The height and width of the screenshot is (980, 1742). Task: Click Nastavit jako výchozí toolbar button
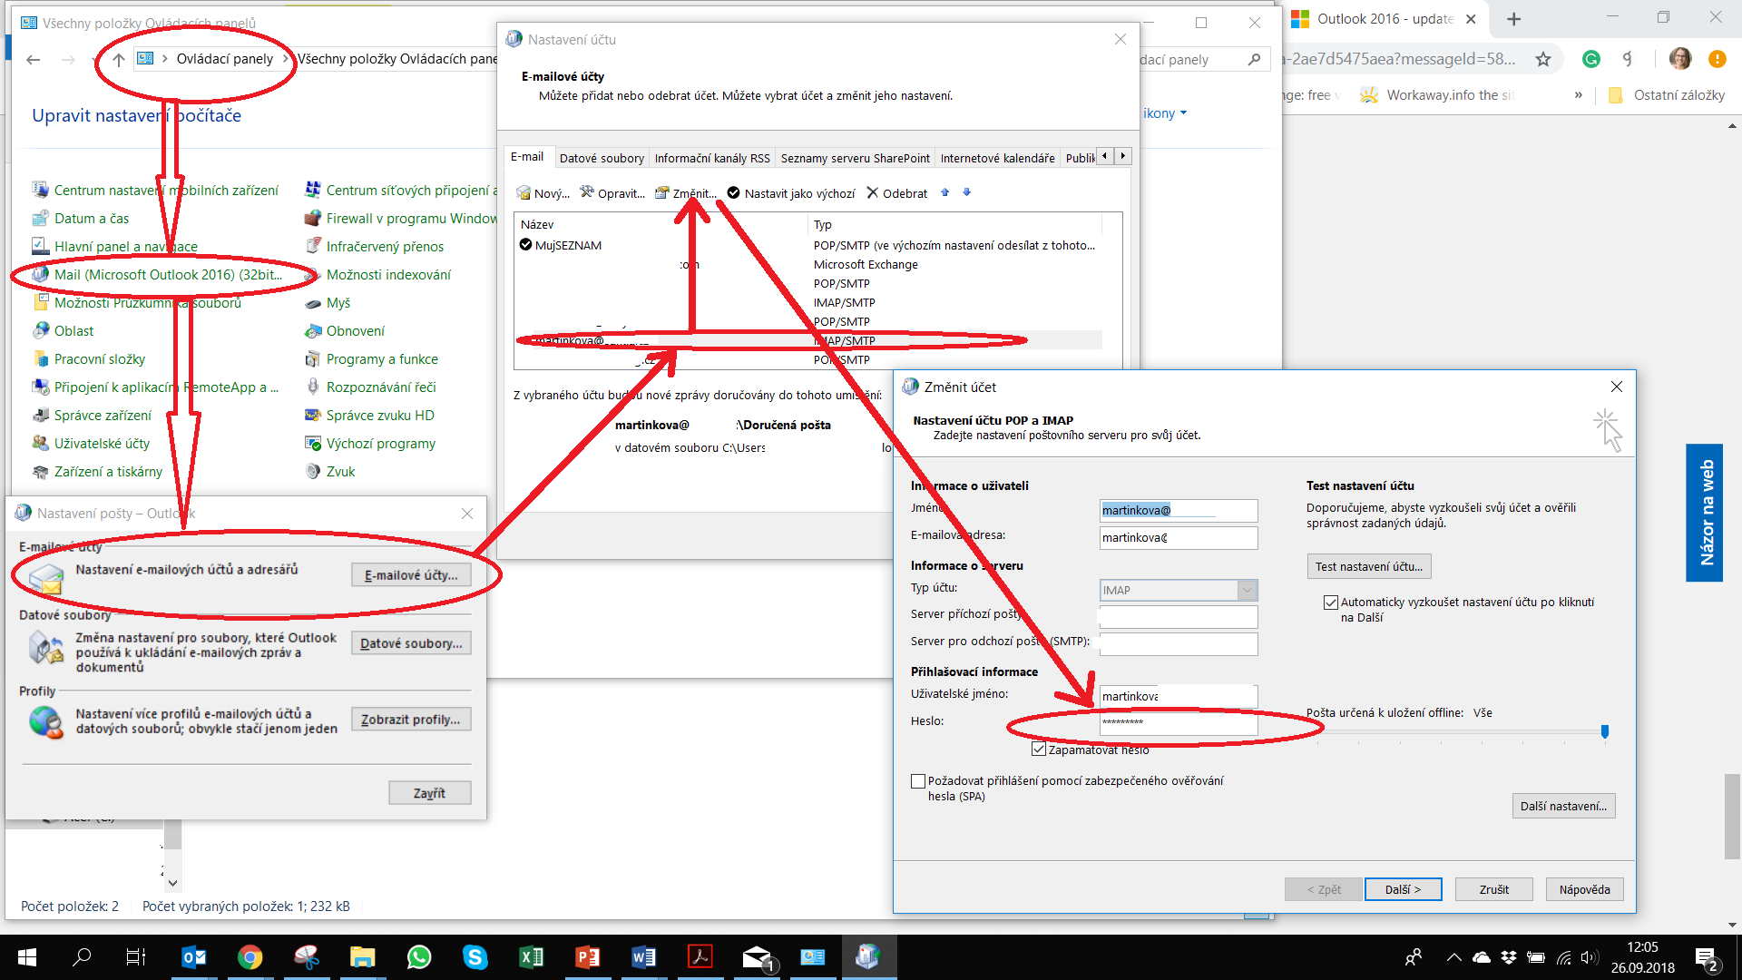click(x=791, y=192)
